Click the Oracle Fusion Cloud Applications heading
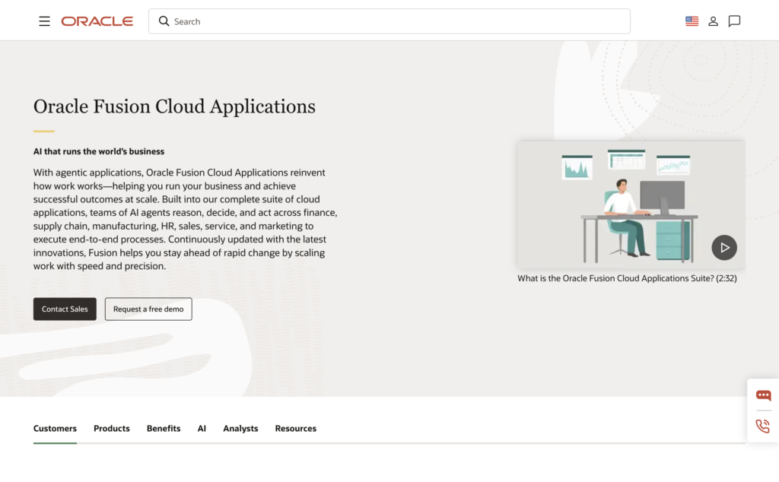Screen dimensions: 779x482 [174, 106]
